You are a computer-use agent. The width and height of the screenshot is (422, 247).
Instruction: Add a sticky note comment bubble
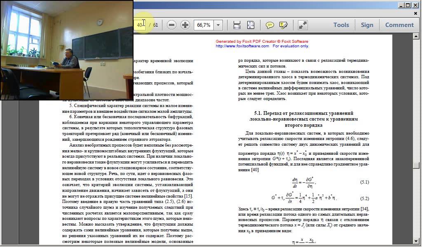pyautogui.click(x=270, y=25)
